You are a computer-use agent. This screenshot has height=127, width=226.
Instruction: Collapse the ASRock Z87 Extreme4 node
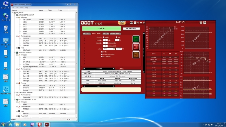(x=15, y=15)
